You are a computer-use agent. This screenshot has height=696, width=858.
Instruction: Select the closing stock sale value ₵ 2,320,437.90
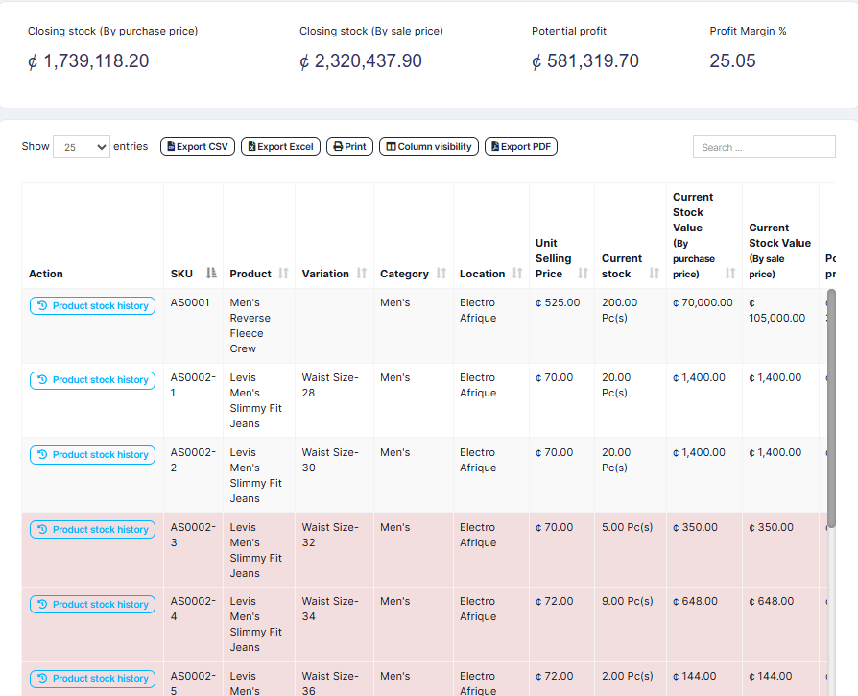(361, 60)
